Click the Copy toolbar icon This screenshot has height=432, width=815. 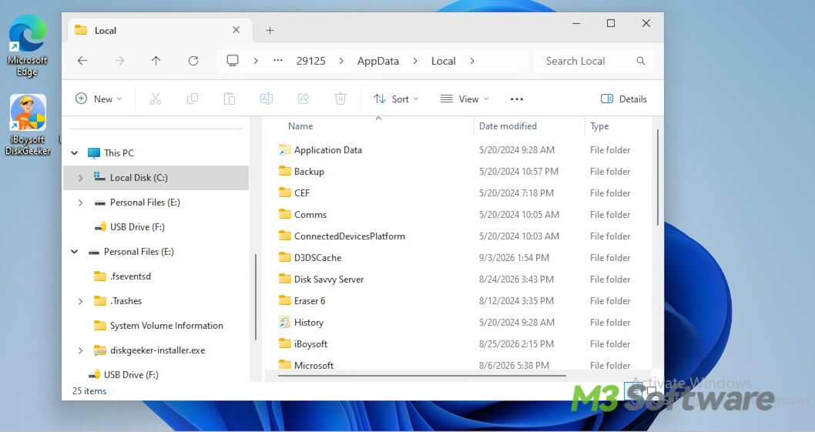193,99
